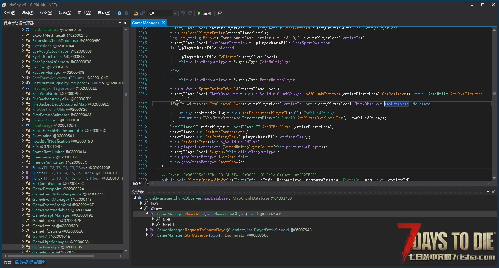Viewport: 499px width, 268px height.
Task: Expand the 读取于 analyzer node
Action: point(141,203)
